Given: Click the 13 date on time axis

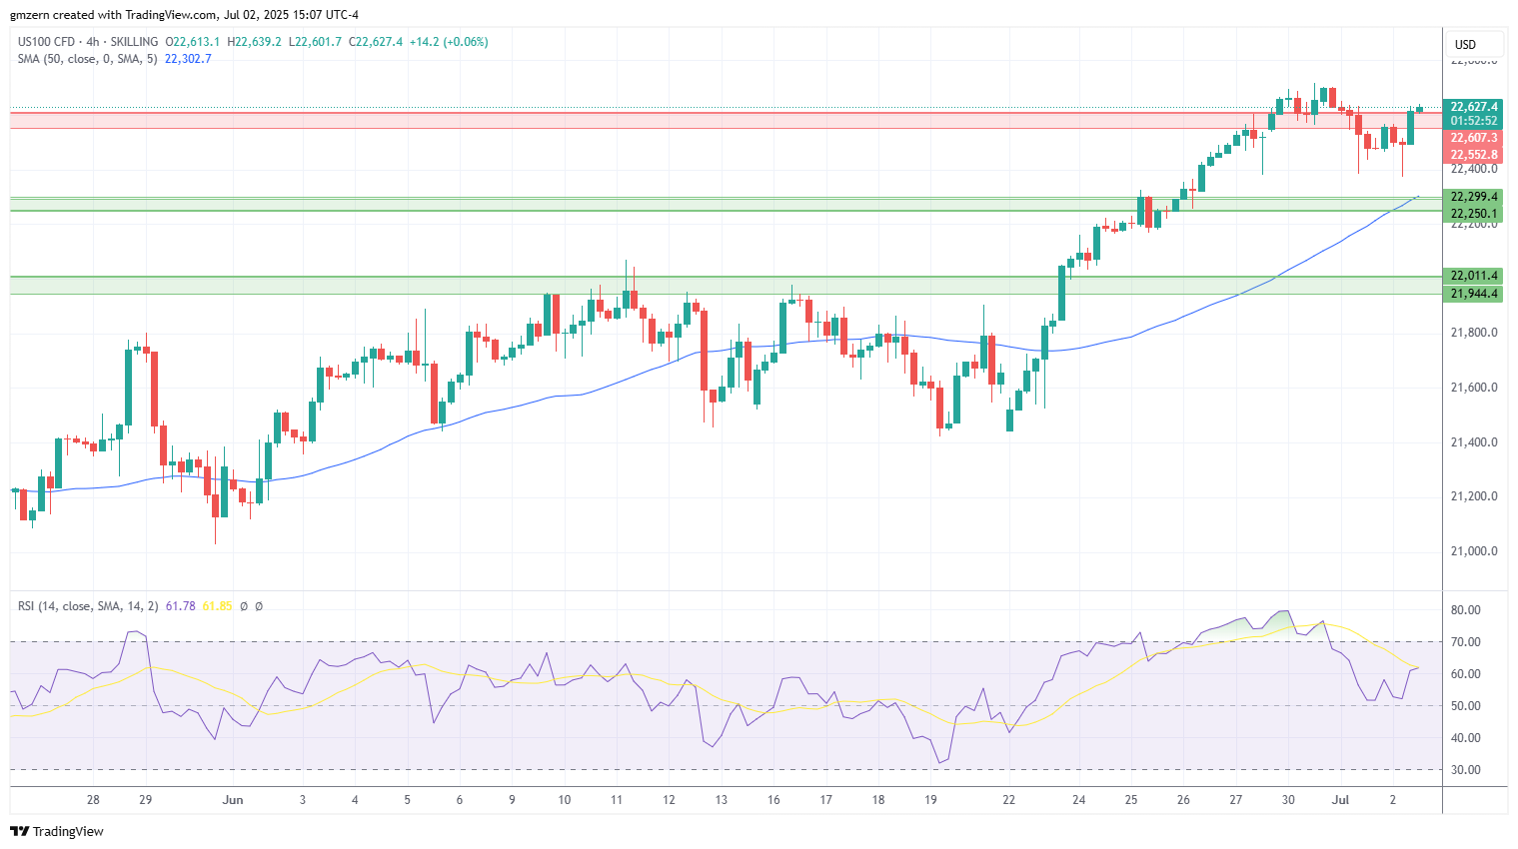Looking at the screenshot, I should click(x=722, y=800).
